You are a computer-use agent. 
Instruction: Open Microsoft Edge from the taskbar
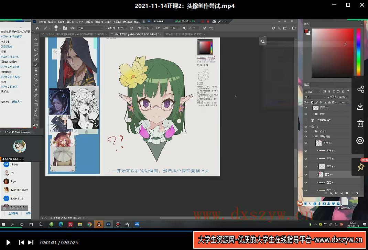pos(61,225)
